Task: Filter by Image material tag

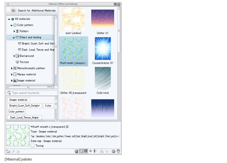Action: coord(18,100)
